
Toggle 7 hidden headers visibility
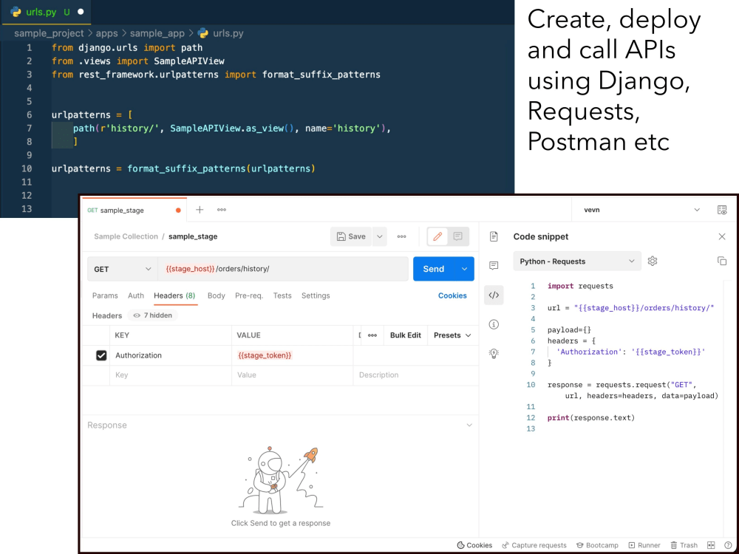[153, 315]
